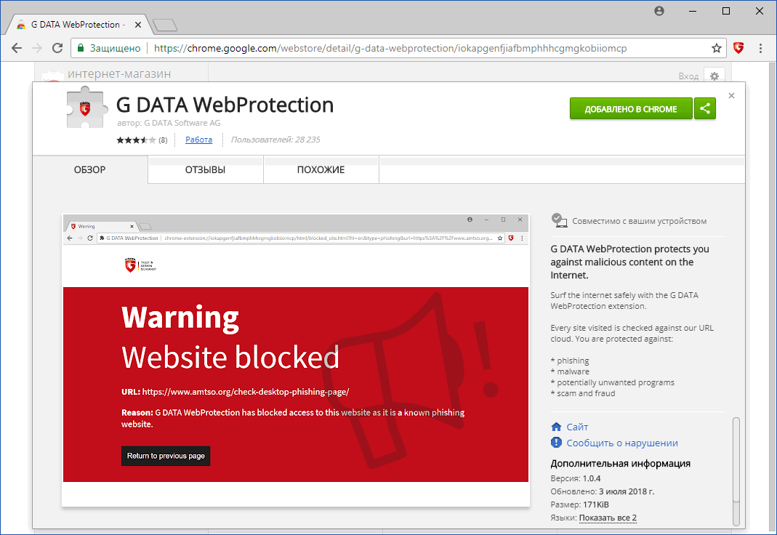
Task: Click the ДОБАВЛЕНО В CHROME button
Action: (631, 109)
